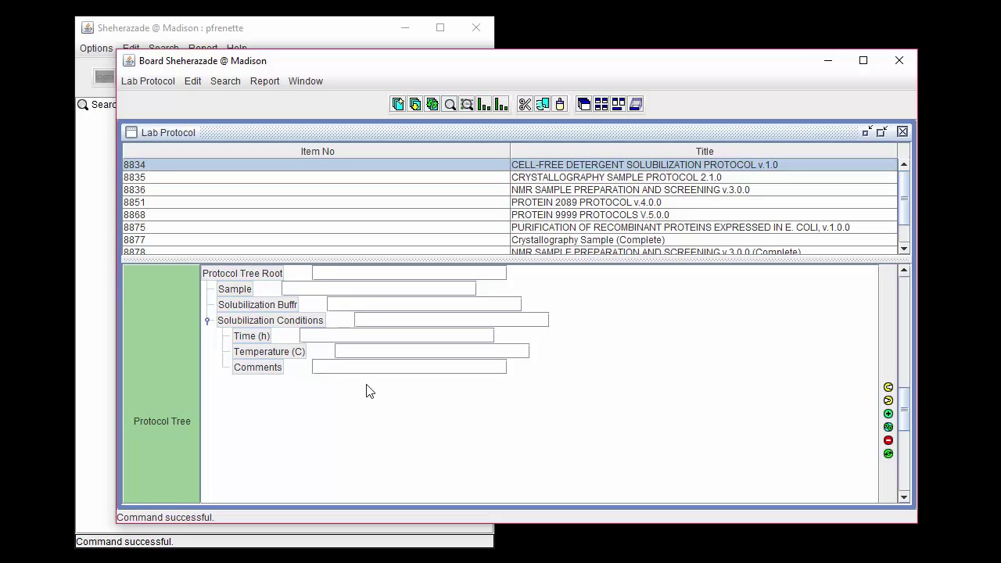Image resolution: width=1001 pixels, height=563 pixels.
Task: Click the Temperature (C) input field
Action: click(x=432, y=351)
